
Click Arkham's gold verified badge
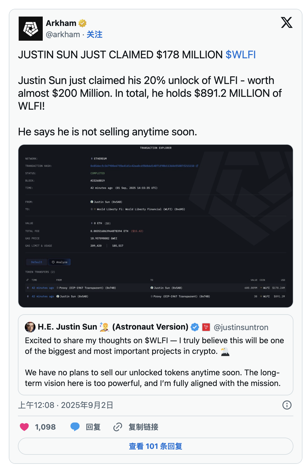82,23
